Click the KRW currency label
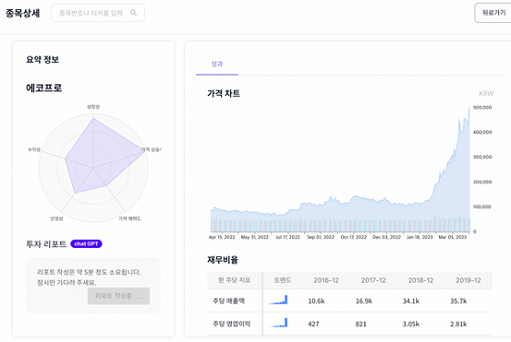511x342 pixels. click(485, 93)
